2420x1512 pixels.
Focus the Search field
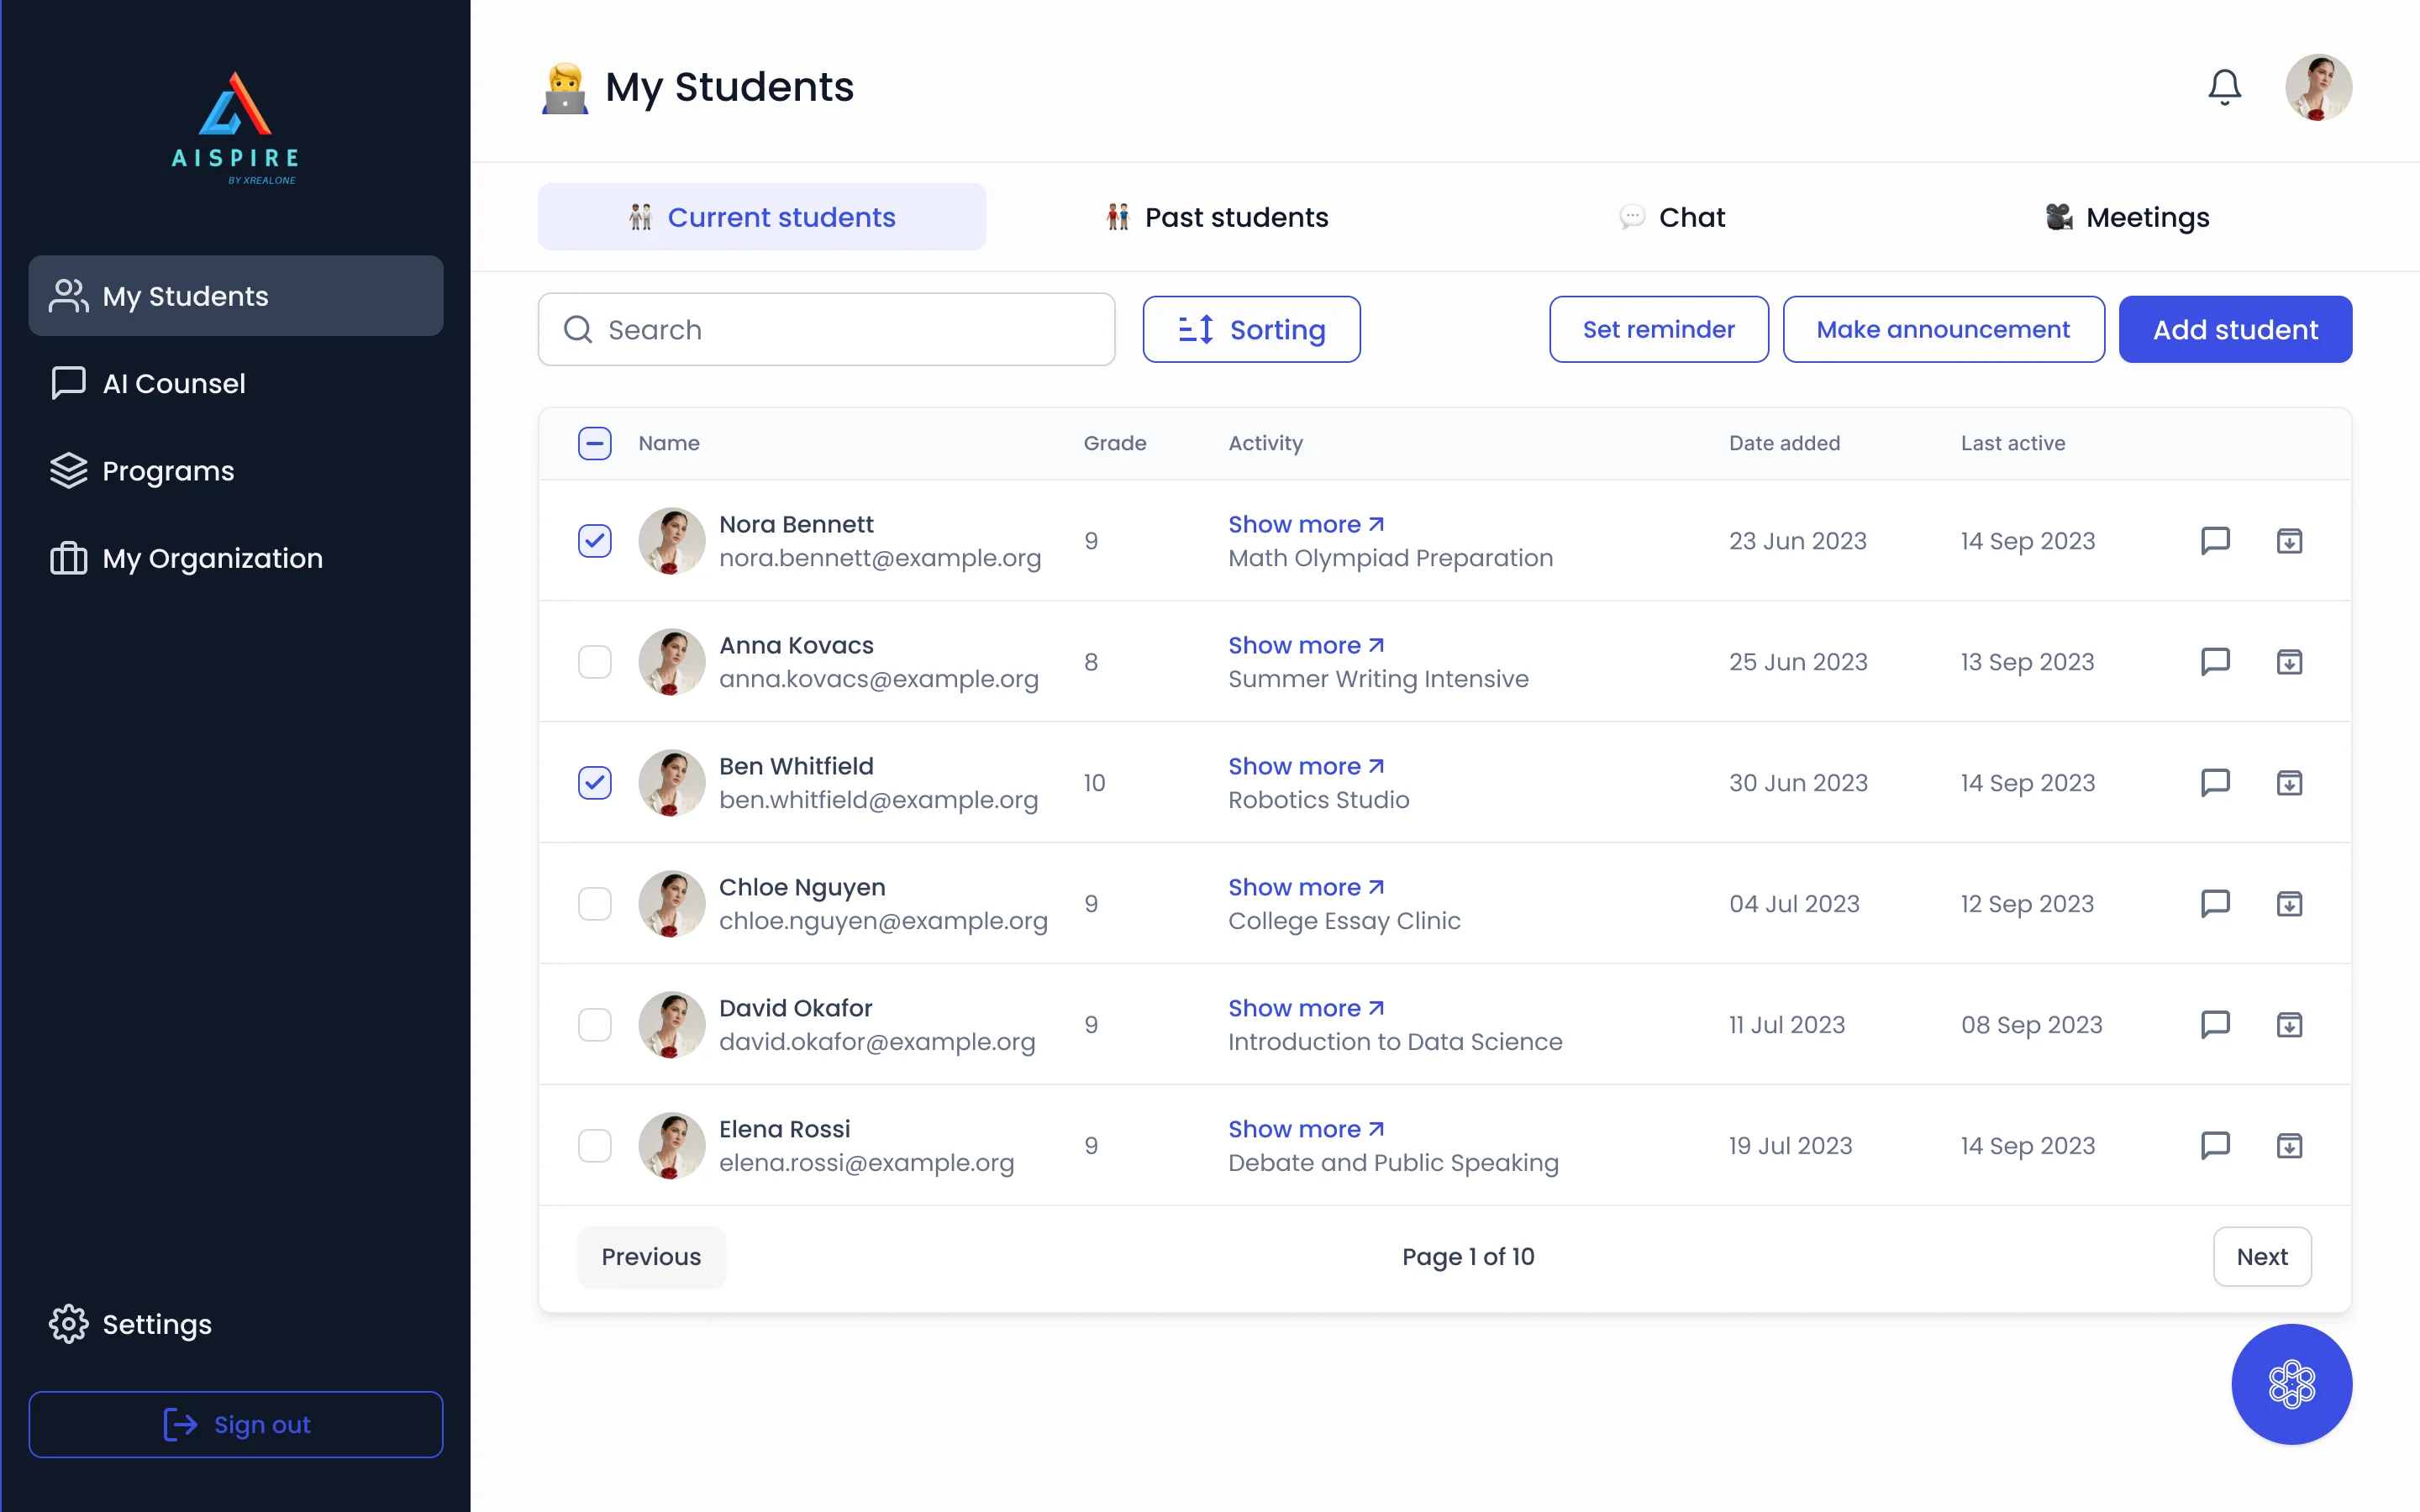(826, 329)
